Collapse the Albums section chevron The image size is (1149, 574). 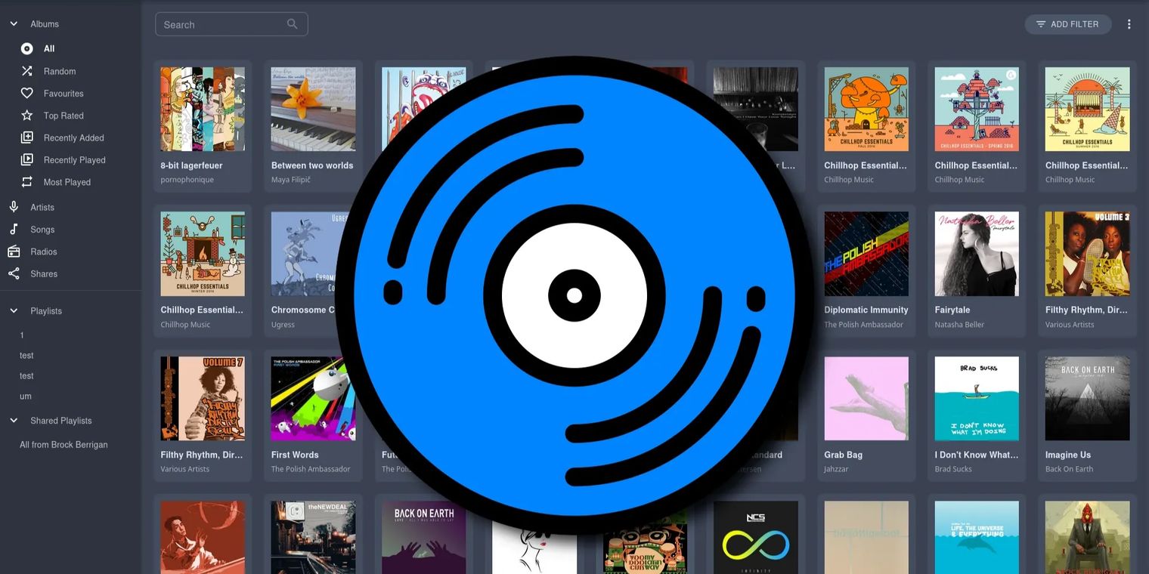coord(14,24)
